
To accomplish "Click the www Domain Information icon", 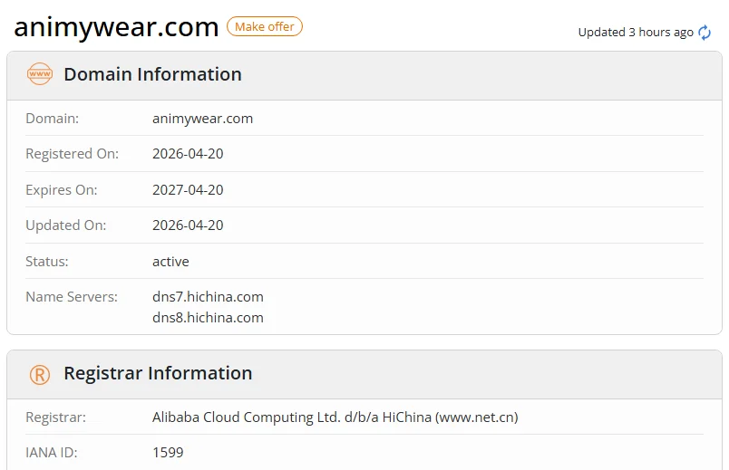I will click(40, 74).
